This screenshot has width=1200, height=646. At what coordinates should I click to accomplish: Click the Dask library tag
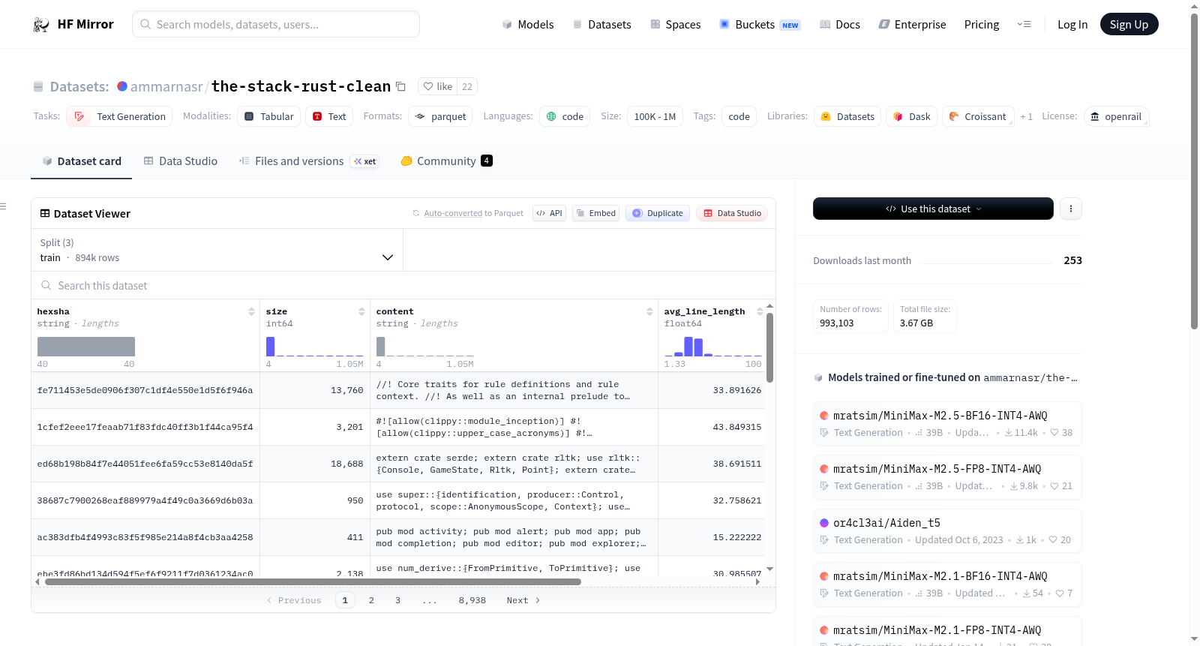(x=912, y=116)
